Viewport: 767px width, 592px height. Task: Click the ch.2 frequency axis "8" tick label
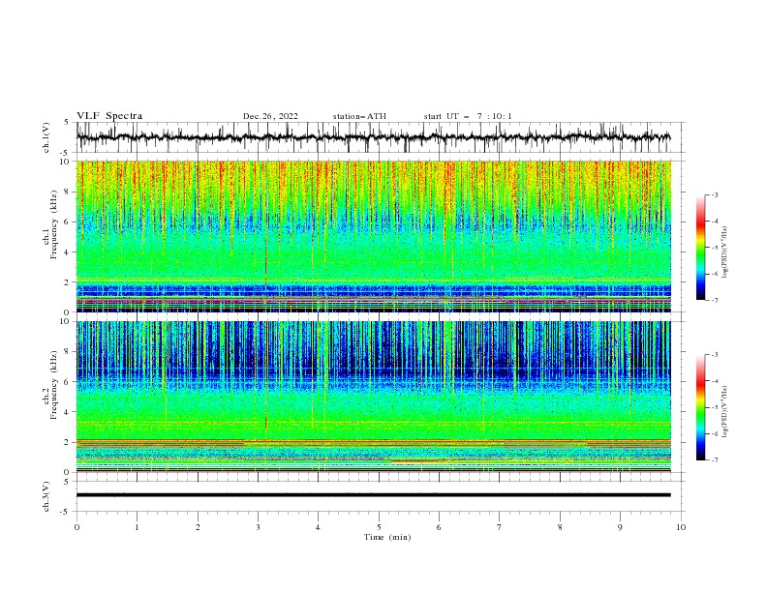(x=68, y=352)
